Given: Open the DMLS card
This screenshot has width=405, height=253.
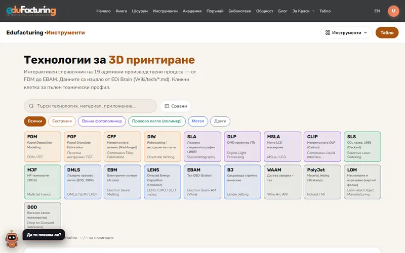Looking at the screenshot, I should 83,182.
